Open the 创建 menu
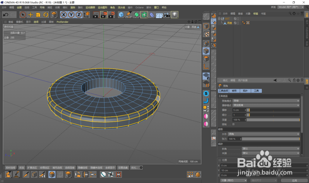 pos(19,7)
